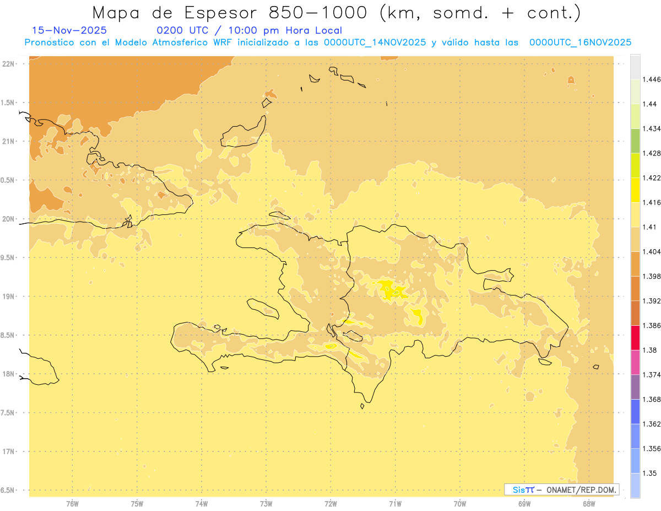Click the legend value '1.35'
The width and height of the screenshot is (661, 511).
pos(650,474)
